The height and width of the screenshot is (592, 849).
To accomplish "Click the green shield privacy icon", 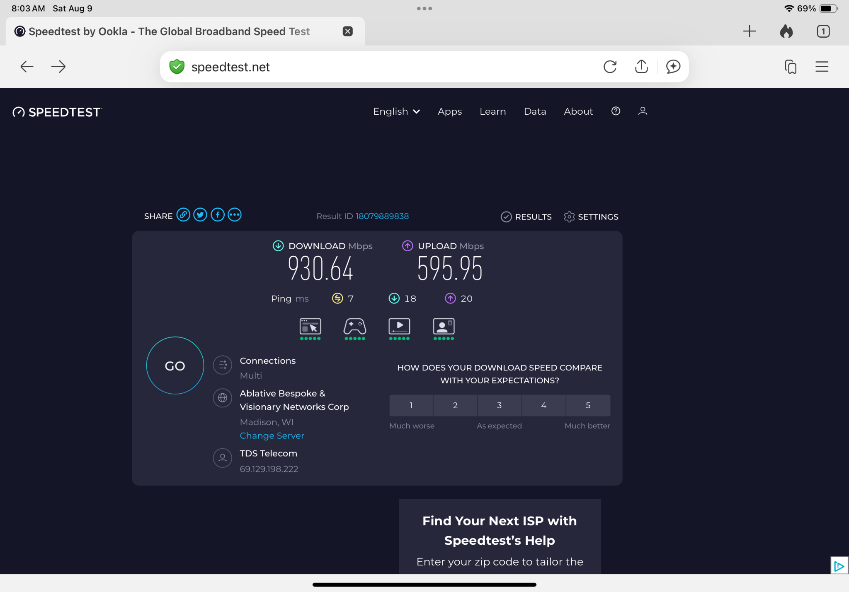I will point(177,67).
